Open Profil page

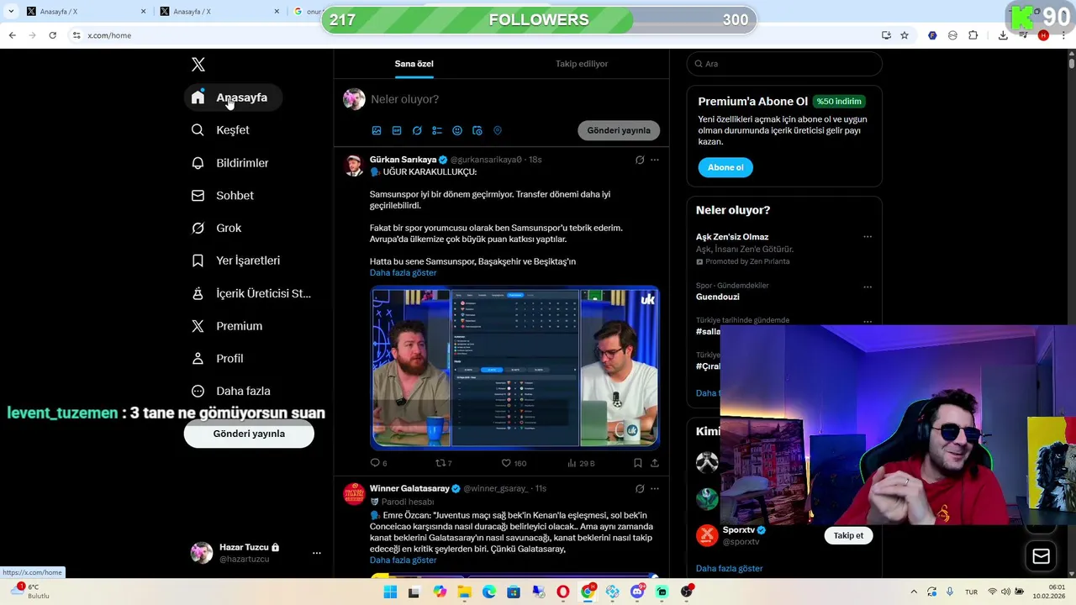[217, 359]
